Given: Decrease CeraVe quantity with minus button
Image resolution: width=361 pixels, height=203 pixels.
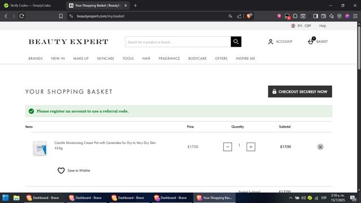Looking at the screenshot, I should 227,147.
